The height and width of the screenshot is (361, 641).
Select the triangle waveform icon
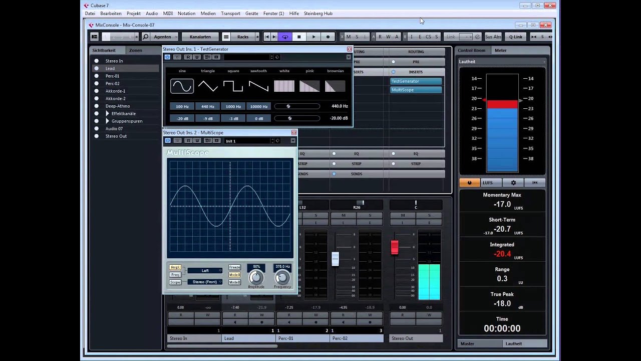coord(208,86)
